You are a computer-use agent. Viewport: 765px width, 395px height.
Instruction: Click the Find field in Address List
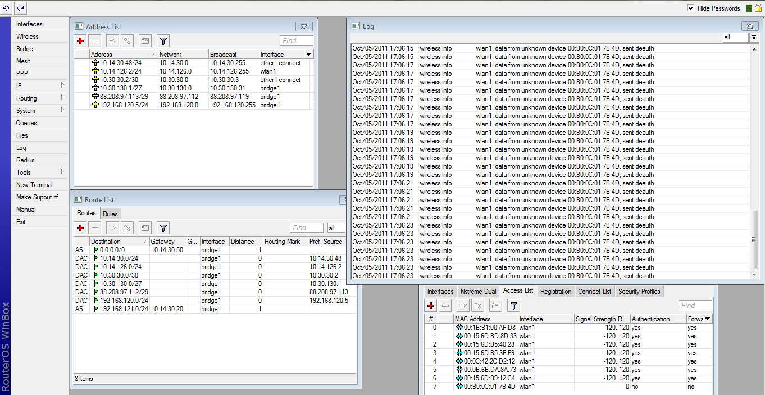(x=297, y=40)
